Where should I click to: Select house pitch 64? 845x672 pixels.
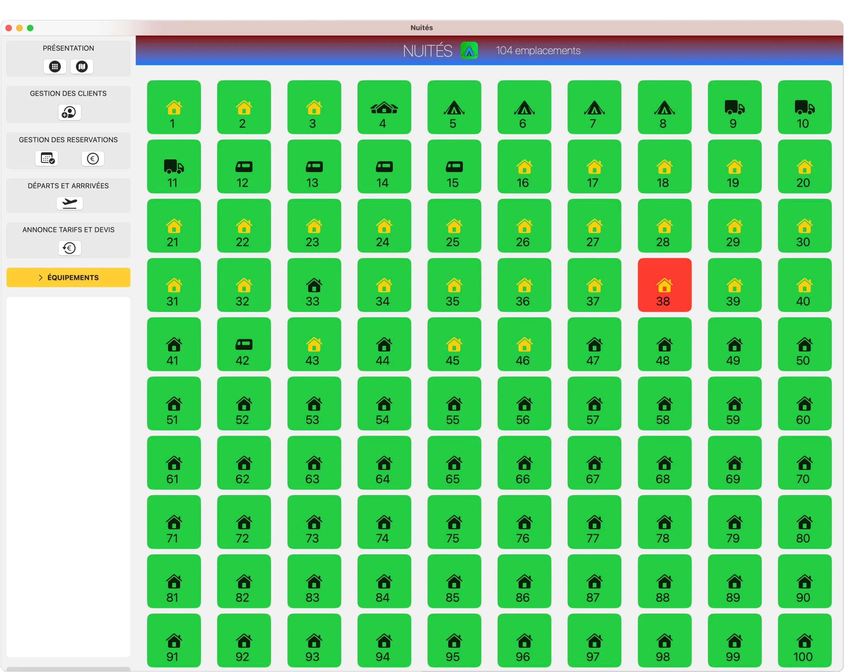point(384,463)
